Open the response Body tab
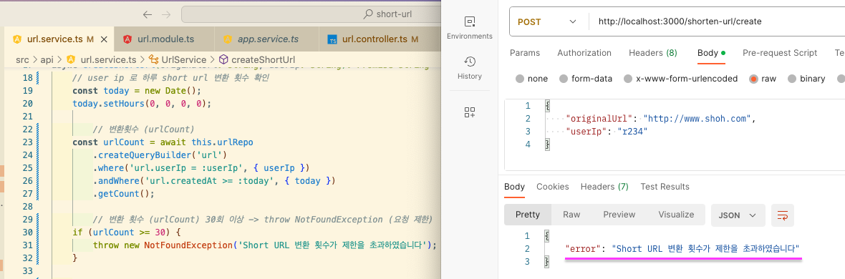This screenshot has height=279, width=845. pos(514,187)
